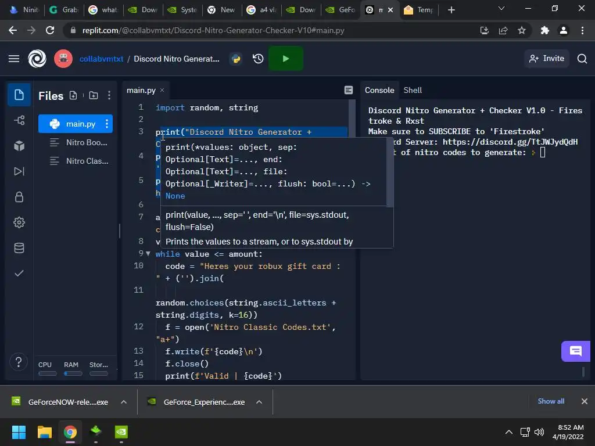Open Replit search magnifier
The image size is (595, 446).
(x=582, y=59)
